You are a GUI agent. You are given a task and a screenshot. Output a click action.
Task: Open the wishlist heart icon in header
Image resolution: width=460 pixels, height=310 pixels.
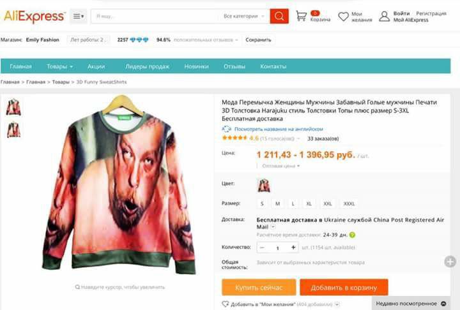pos(343,17)
